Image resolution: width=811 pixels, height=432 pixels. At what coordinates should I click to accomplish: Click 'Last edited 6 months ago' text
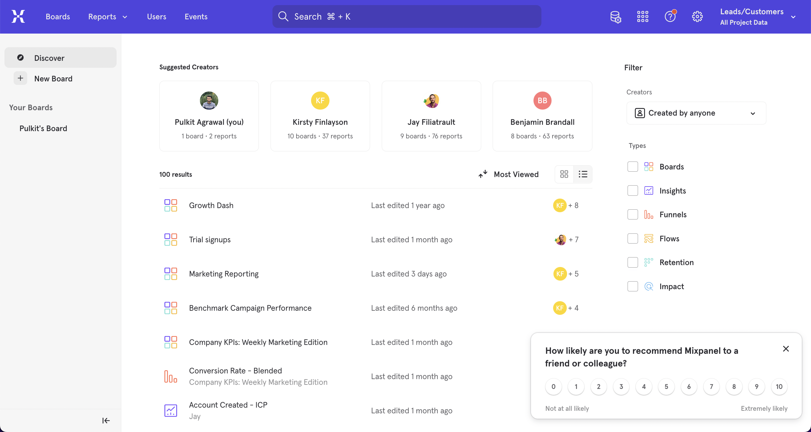pyautogui.click(x=414, y=308)
